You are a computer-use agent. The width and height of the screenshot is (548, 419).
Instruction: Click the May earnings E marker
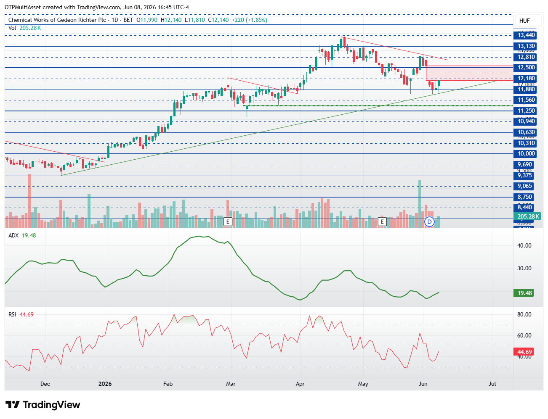point(382,221)
